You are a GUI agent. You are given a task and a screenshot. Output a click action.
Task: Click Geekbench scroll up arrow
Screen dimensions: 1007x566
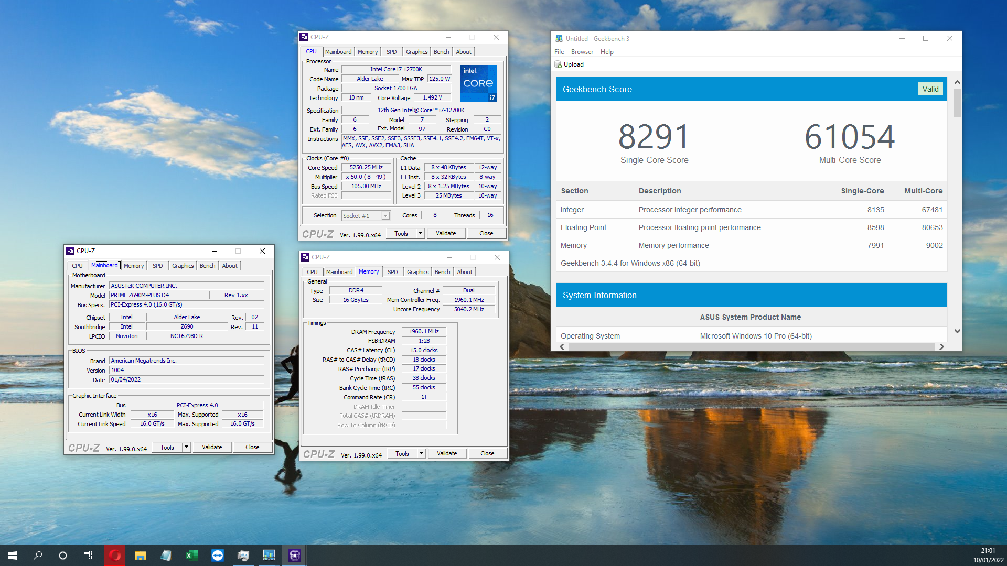point(957,83)
